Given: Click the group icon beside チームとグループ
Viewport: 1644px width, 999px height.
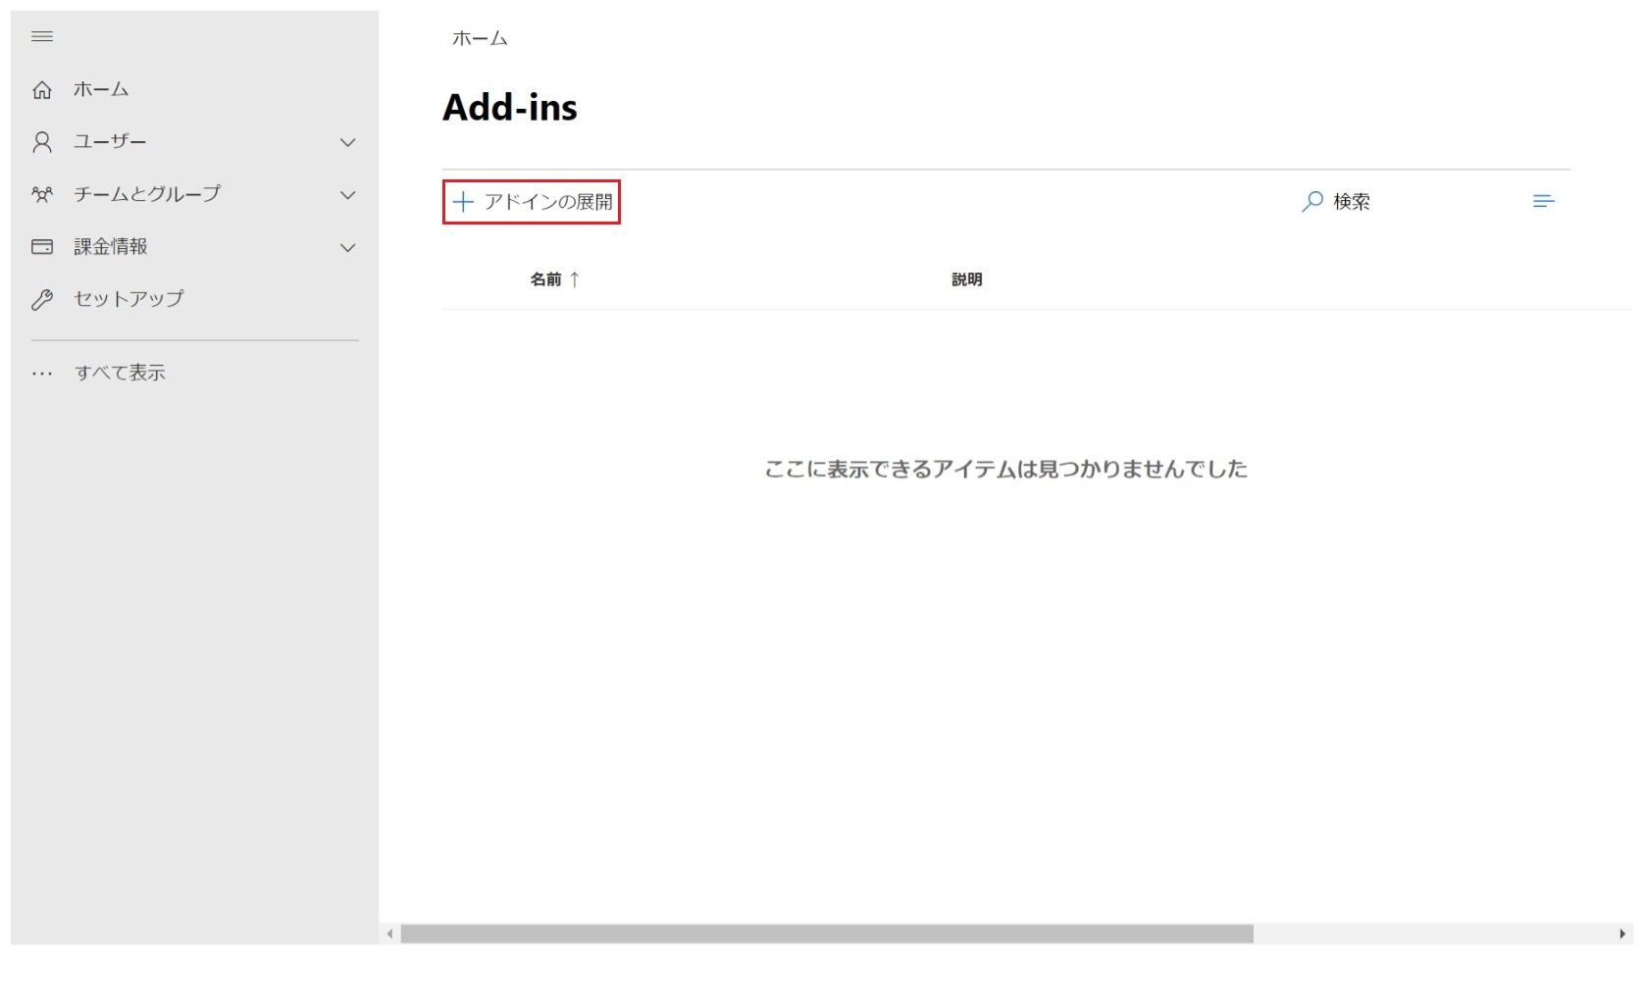Looking at the screenshot, I should tap(42, 194).
